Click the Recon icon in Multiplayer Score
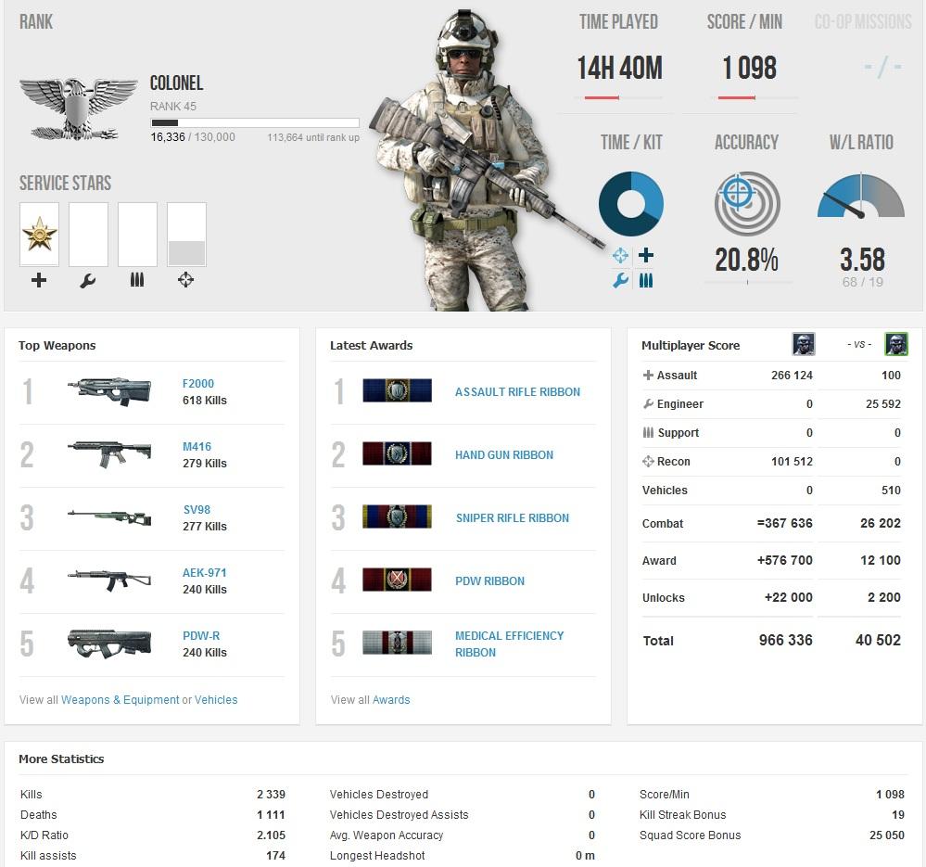This screenshot has width=926, height=867. coord(648,461)
